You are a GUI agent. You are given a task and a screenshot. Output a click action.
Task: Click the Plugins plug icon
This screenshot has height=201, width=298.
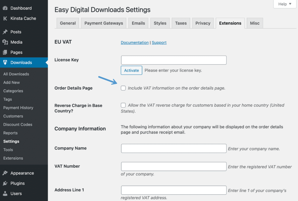5,183
